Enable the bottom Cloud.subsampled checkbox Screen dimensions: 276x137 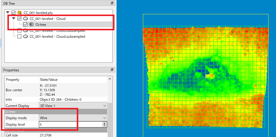point(20,37)
